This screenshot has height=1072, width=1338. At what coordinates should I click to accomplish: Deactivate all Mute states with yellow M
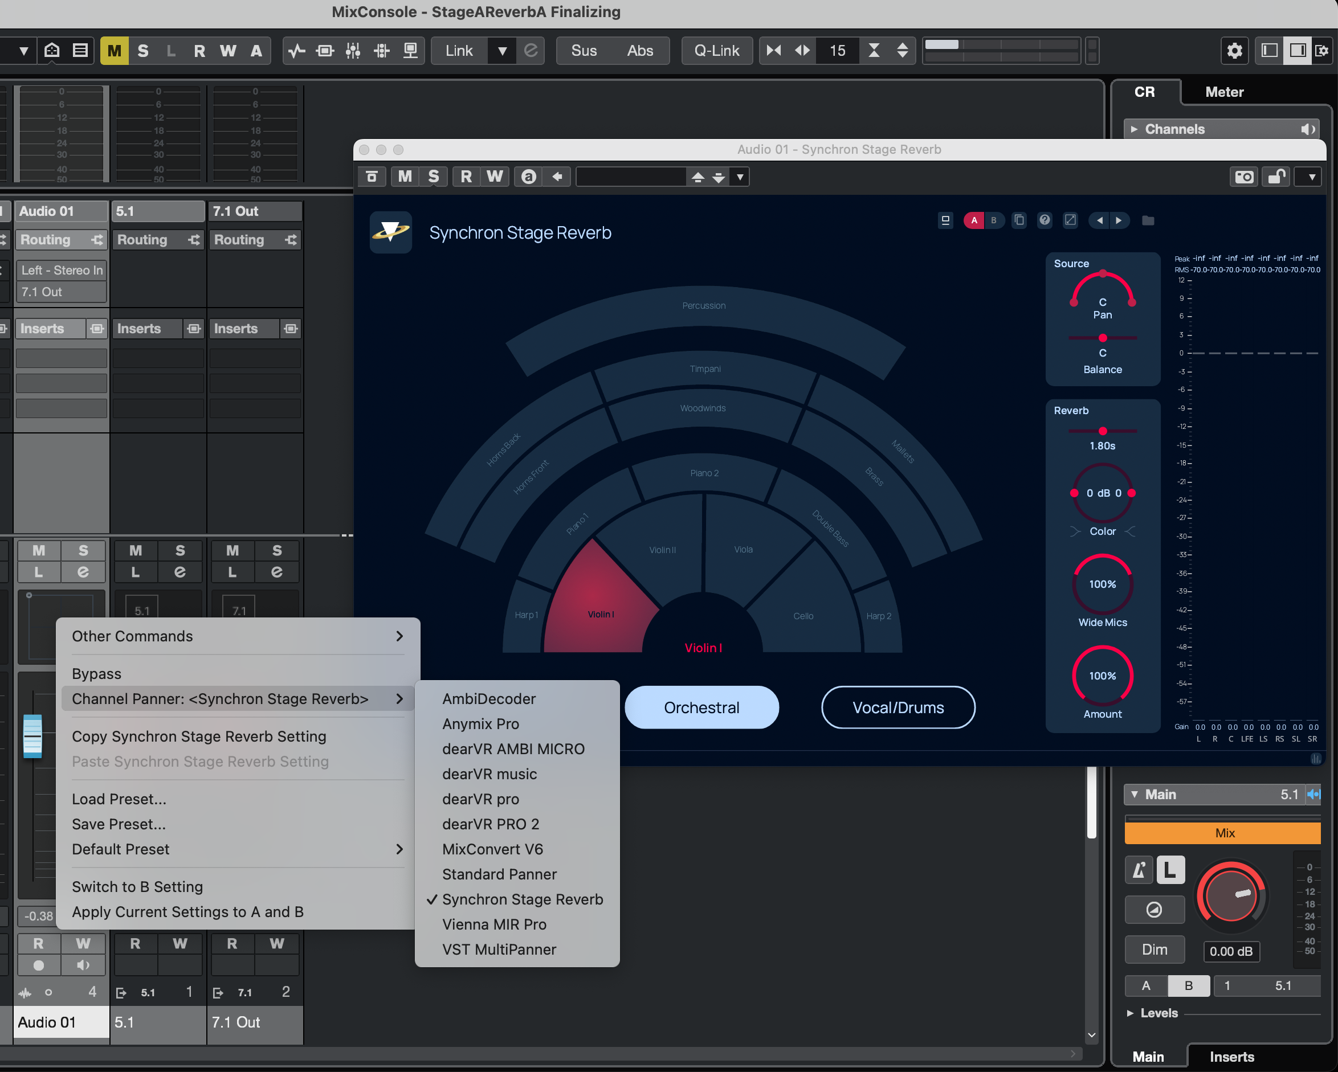click(x=114, y=51)
